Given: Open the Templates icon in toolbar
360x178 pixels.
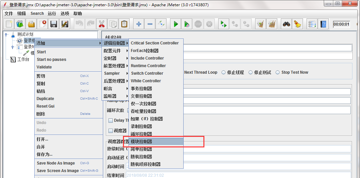Looking at the screenshot, I should click(x=20, y=24).
